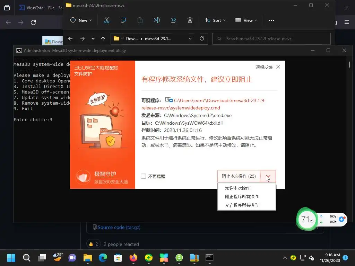Click the Copy icon in File Explorer toolbar
The image size is (355, 266).
[123, 20]
